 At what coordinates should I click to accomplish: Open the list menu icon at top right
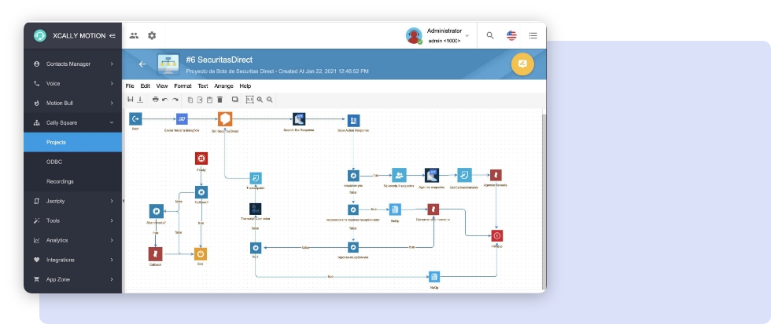click(x=533, y=35)
